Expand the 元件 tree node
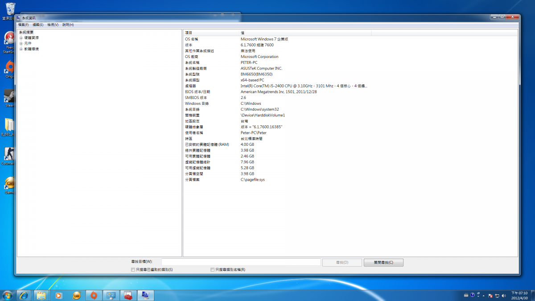The height and width of the screenshot is (301, 535). [x=21, y=43]
